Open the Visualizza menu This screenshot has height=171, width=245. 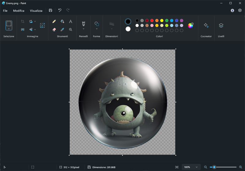36,11
